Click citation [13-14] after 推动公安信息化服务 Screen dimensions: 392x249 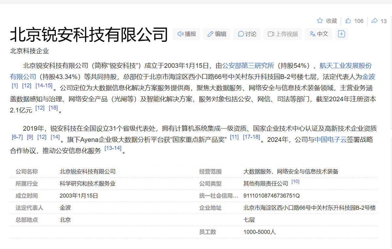click(113, 148)
